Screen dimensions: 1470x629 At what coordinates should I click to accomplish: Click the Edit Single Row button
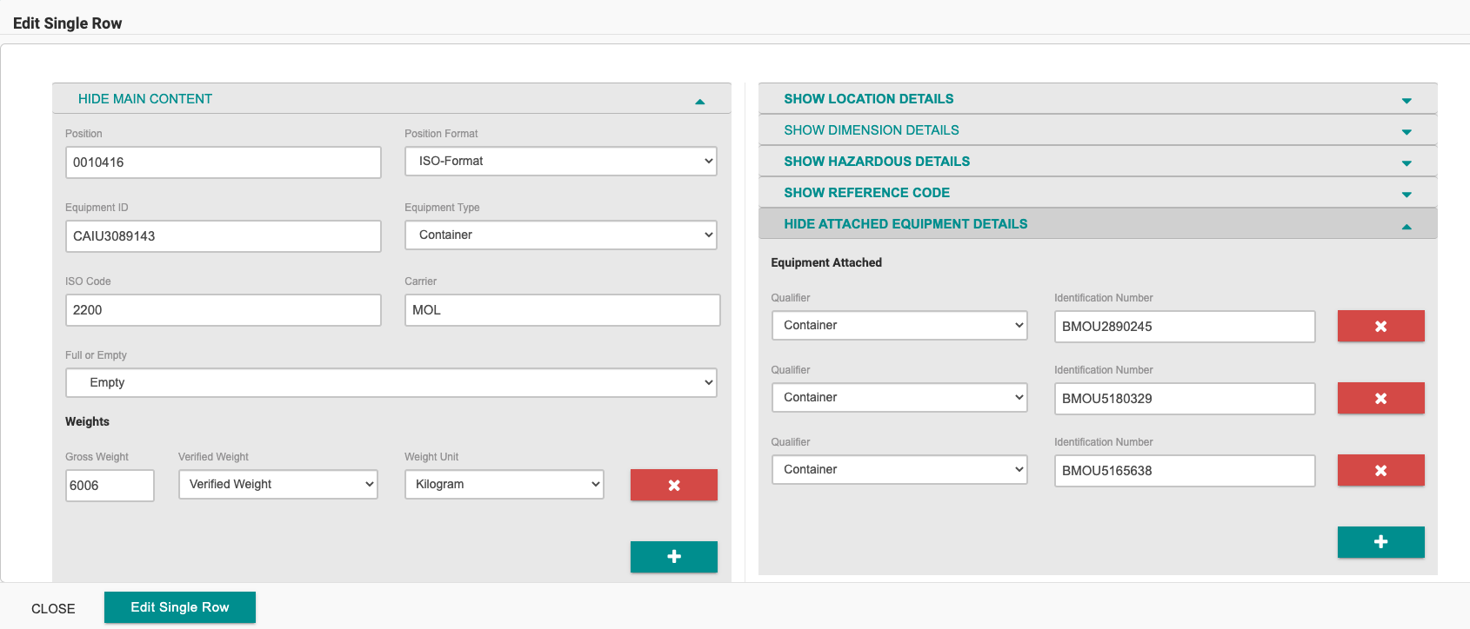(x=180, y=607)
